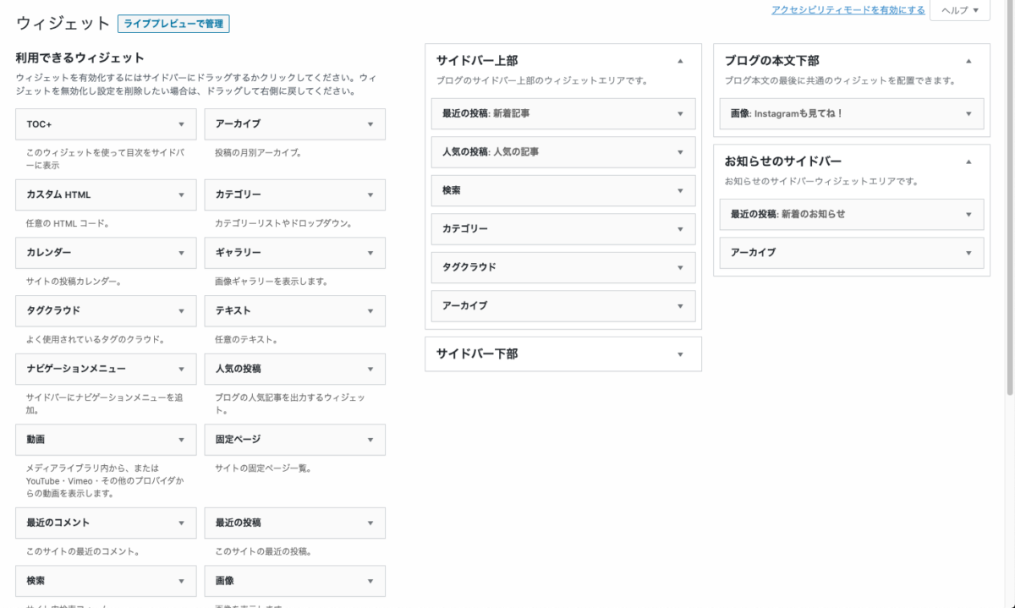
Task: Expand the カスタム HTML widget arrow
Action: [x=181, y=195]
